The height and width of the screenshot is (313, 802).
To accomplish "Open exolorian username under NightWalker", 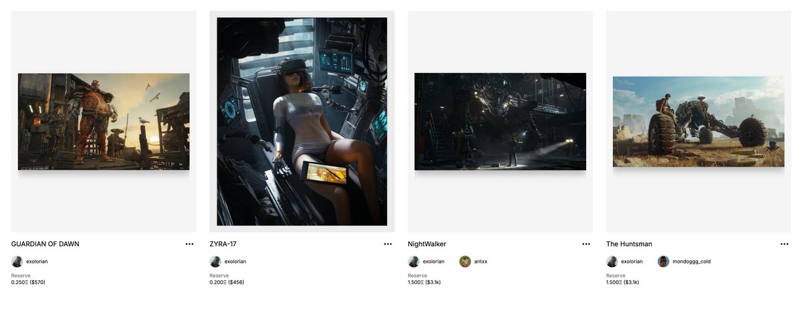I will (433, 262).
